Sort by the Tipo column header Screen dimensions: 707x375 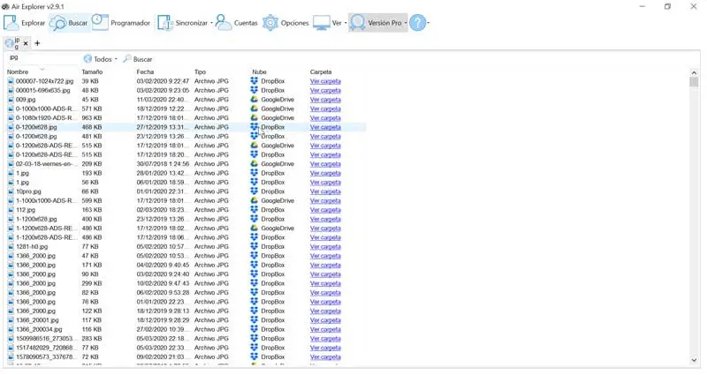[x=201, y=72]
